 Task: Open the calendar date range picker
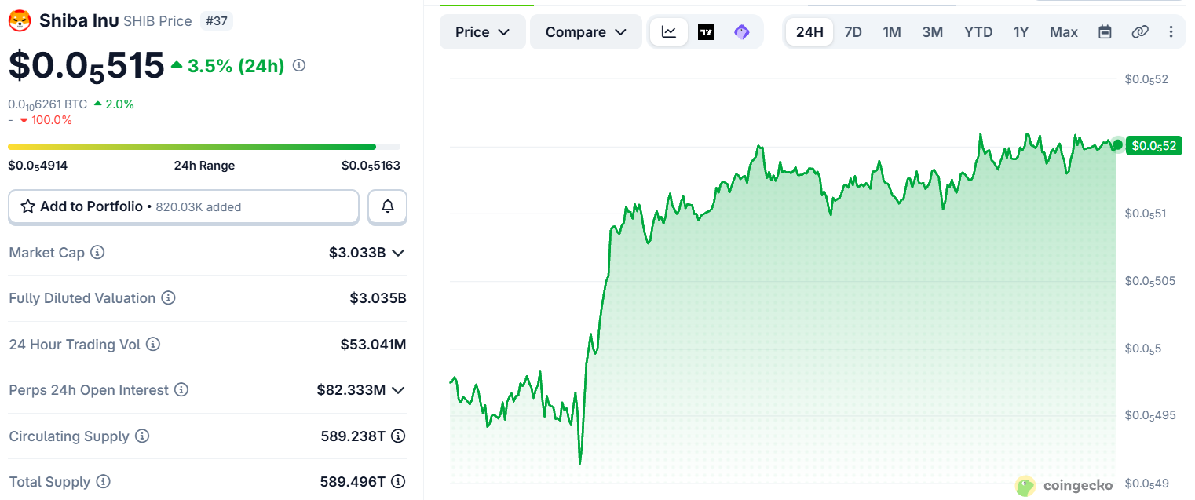[x=1105, y=32]
